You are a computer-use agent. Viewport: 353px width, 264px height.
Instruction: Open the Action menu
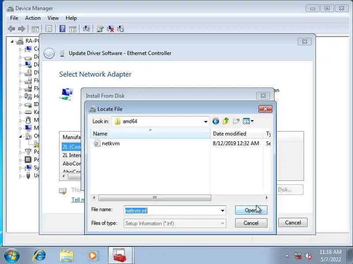(33, 18)
